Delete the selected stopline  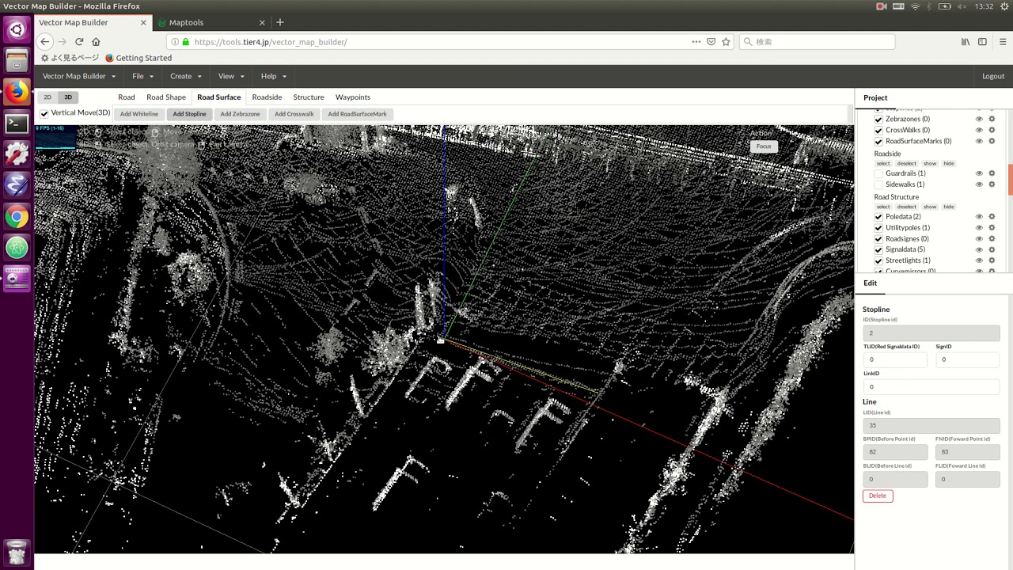point(878,496)
